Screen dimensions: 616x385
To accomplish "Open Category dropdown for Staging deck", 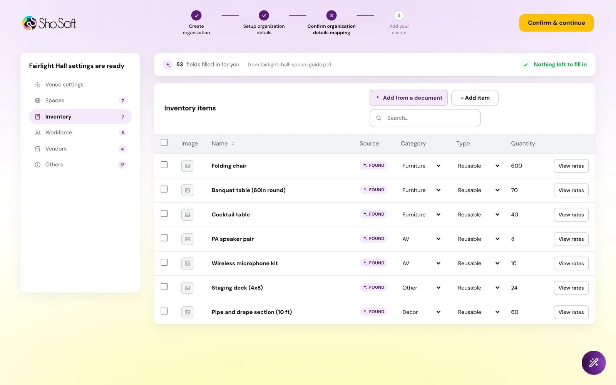I will (421, 288).
